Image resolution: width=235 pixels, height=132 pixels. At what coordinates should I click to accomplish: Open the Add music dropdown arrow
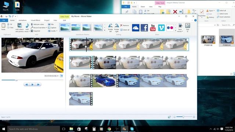[x=29, y=32]
